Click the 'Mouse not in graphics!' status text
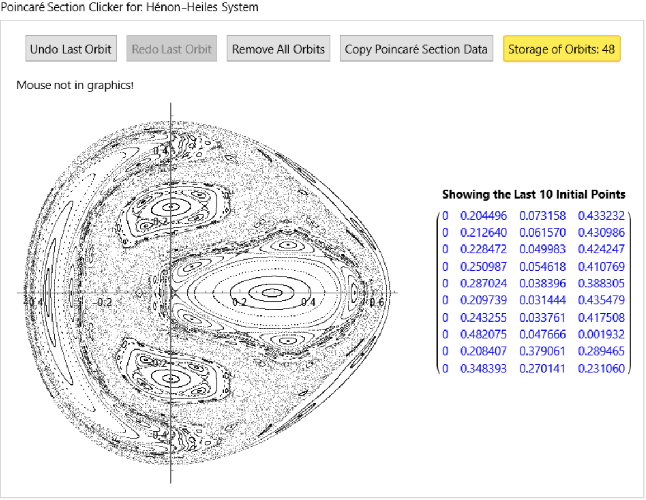The image size is (646, 500). click(75, 86)
